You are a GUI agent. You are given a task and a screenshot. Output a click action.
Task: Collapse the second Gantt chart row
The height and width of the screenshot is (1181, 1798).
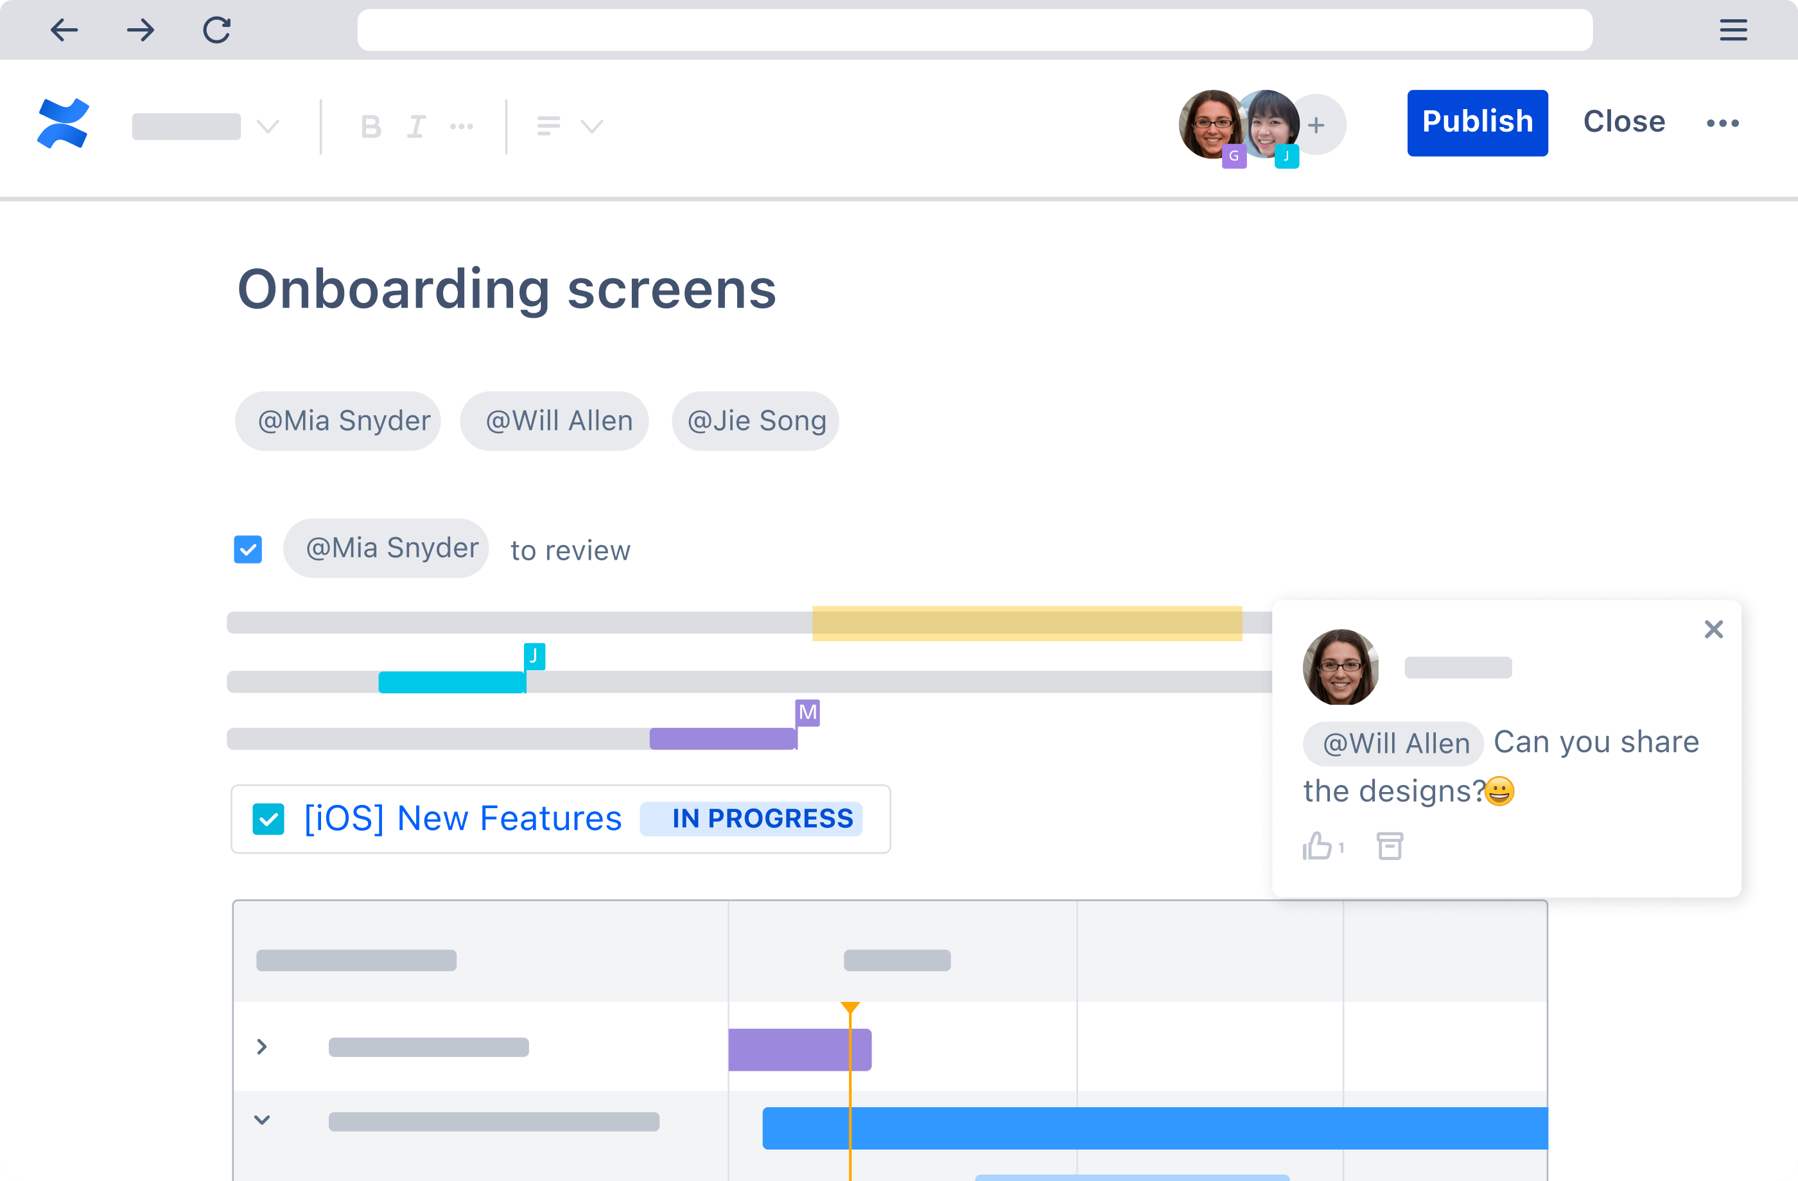click(262, 1120)
